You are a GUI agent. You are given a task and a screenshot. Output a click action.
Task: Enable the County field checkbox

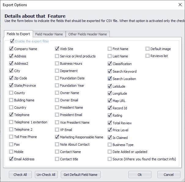point(11,93)
